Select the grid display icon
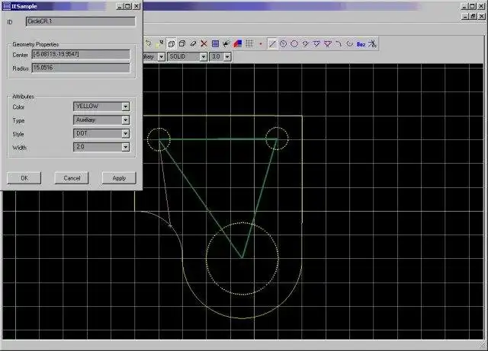The height and width of the screenshot is (351, 488). (249, 44)
